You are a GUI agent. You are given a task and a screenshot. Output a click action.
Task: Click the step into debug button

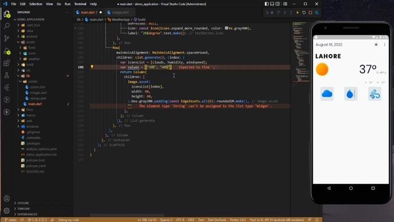[x=284, y=12]
